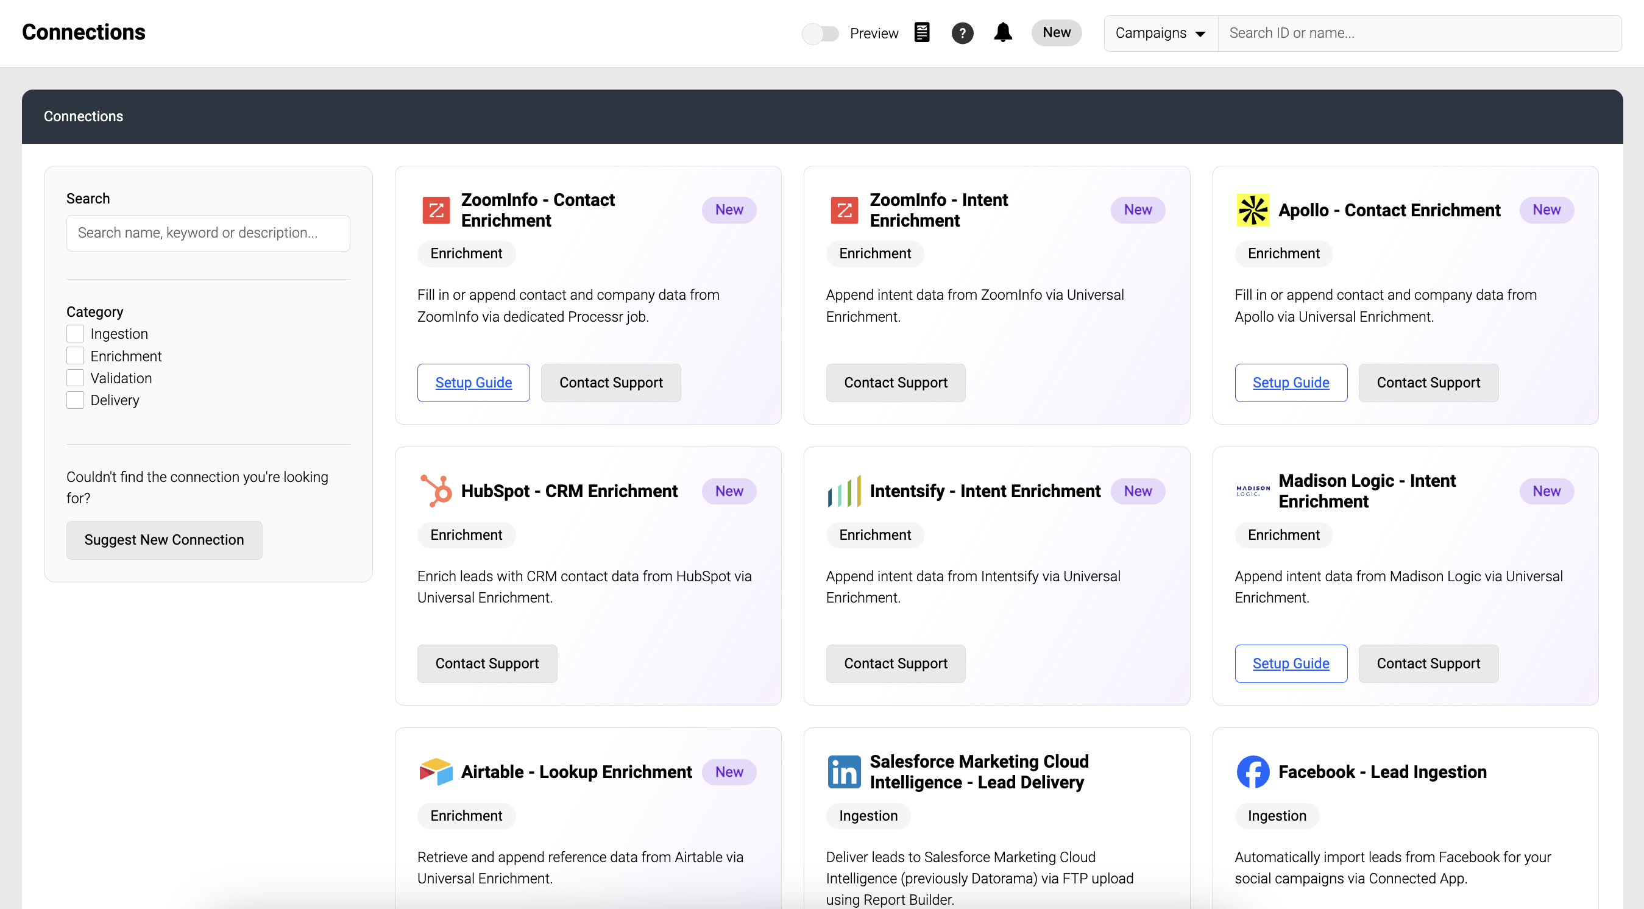1644x909 pixels.
Task: Contact Support for HubSpot CRM Enrichment
Action: coord(487,663)
